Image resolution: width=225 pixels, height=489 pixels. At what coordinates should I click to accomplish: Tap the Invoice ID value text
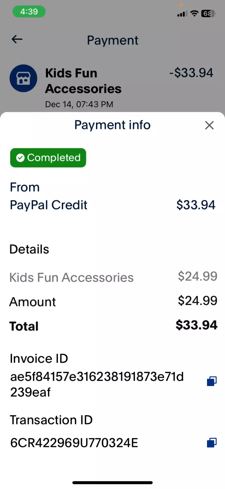coord(97,384)
